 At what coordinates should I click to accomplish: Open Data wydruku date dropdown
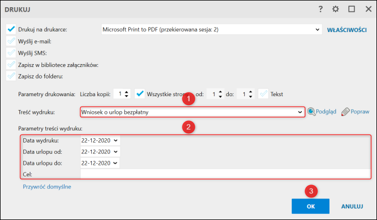(x=116, y=140)
